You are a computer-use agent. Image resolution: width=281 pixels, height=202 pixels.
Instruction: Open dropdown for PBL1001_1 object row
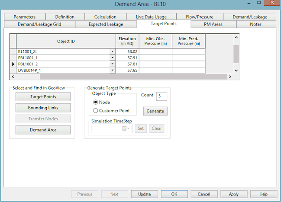[113, 58]
